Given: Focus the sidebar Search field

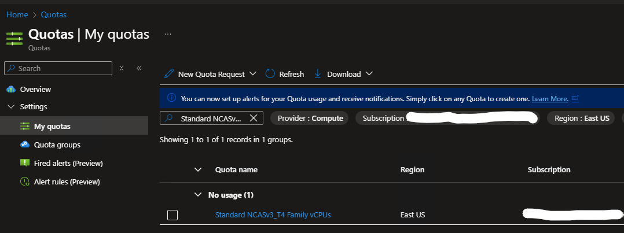Looking at the screenshot, I should tap(58, 68).
